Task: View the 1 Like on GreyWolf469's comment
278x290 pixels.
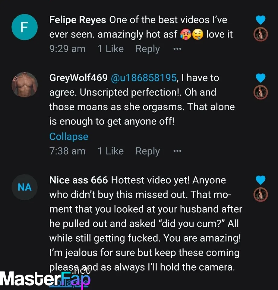Action: coord(110,151)
